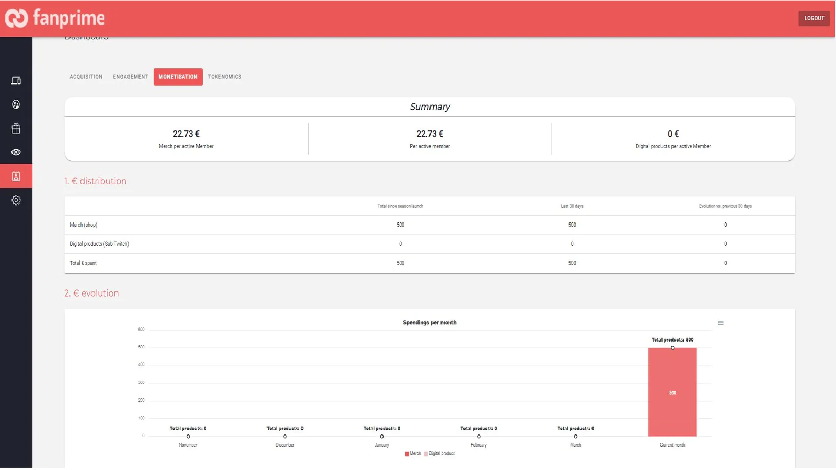
Task: Click the Current month data point marker
Action: pyautogui.click(x=672, y=348)
